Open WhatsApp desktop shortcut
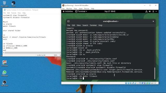Image resolution: width=166 pixels, height=93 pixels. click(4, 73)
